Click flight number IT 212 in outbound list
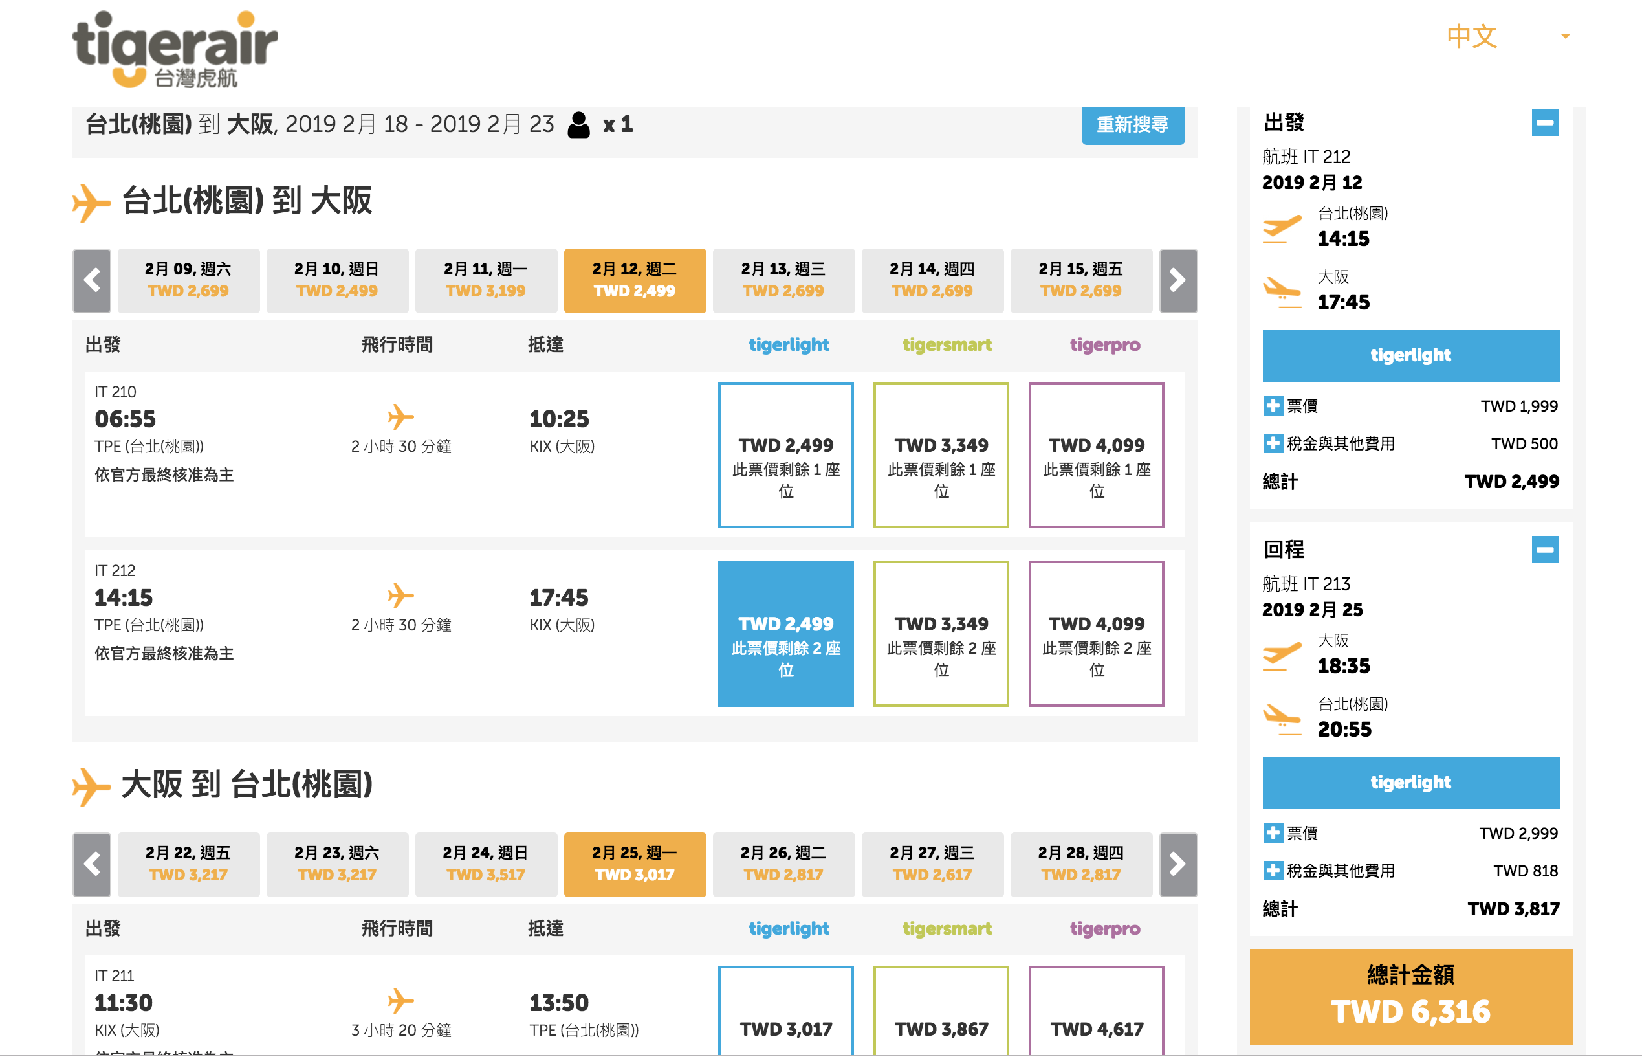 pos(115,570)
